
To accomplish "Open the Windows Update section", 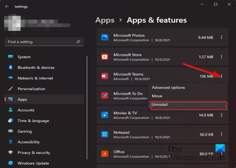I will 33,163.
